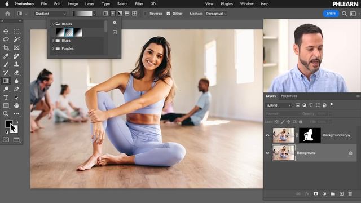Open the Layer menu
Image resolution: width=361 pixels, height=203 pixels.
(x=90, y=4)
